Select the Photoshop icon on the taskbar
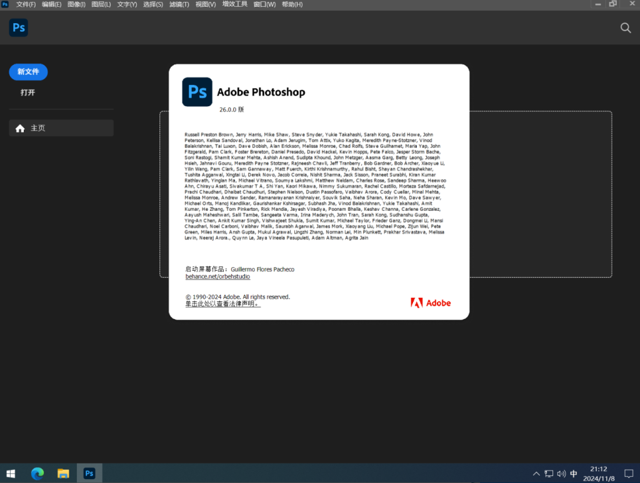 point(89,473)
